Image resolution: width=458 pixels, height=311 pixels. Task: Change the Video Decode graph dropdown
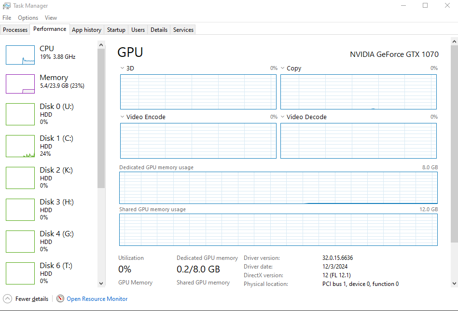[283, 117]
